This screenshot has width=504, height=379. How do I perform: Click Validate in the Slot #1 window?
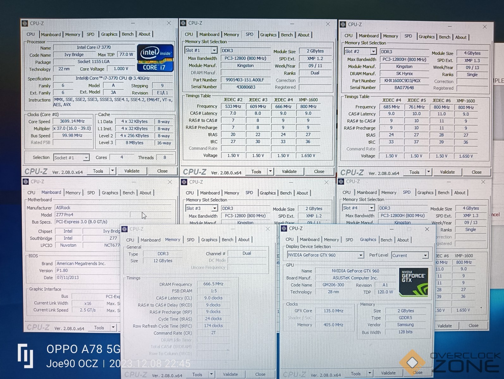[x=289, y=171]
